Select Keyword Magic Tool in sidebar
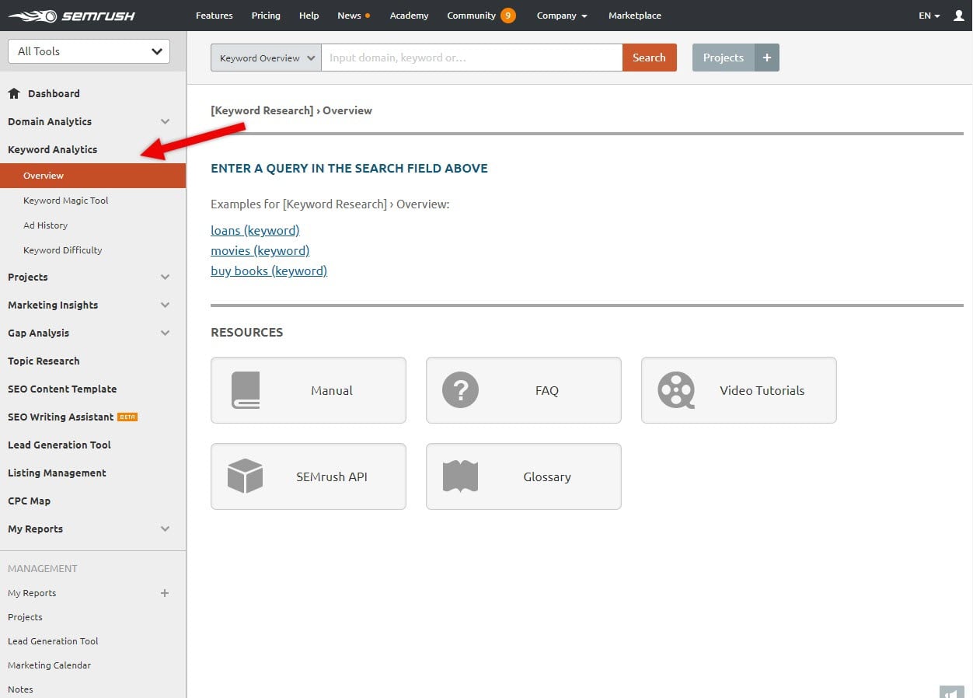The width and height of the screenshot is (973, 698). pyautogui.click(x=66, y=201)
